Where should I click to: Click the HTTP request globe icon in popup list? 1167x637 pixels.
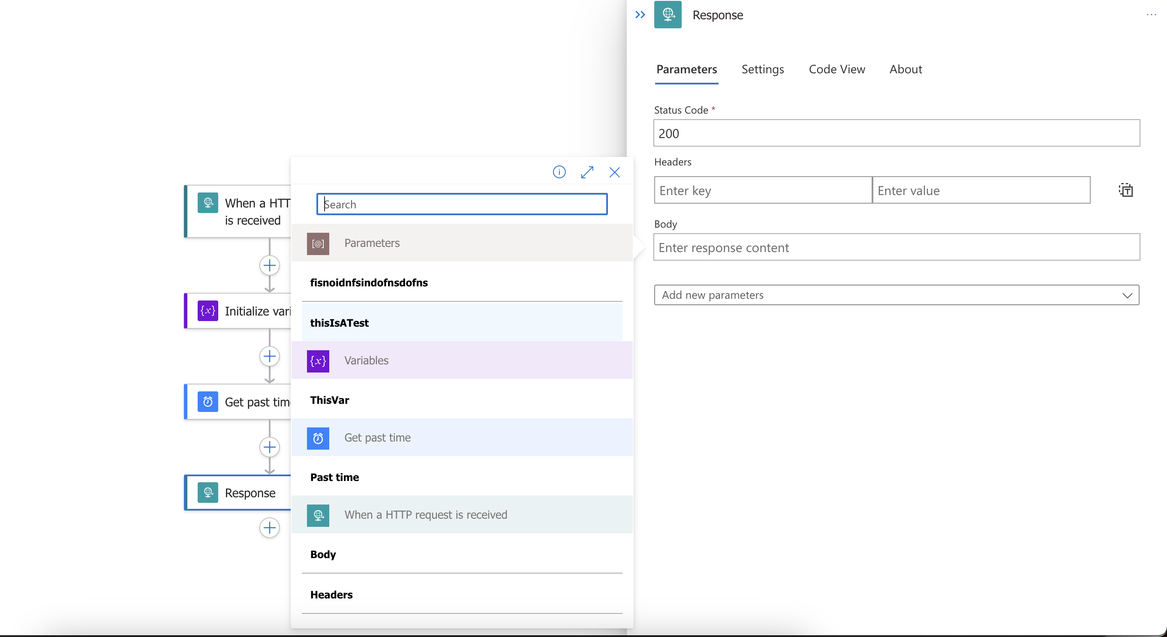(318, 515)
